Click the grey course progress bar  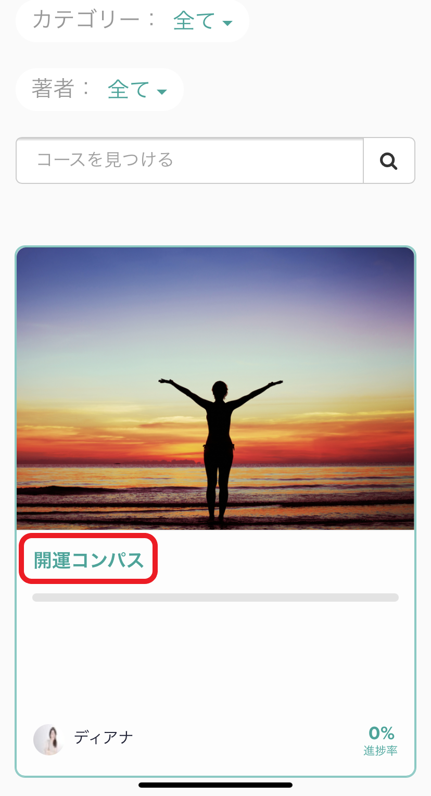[215, 598]
